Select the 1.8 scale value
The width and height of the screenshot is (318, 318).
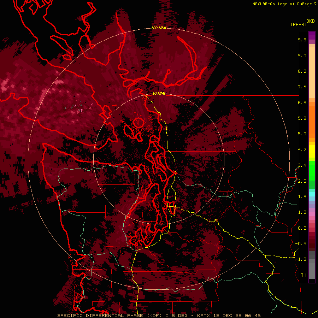(302, 197)
